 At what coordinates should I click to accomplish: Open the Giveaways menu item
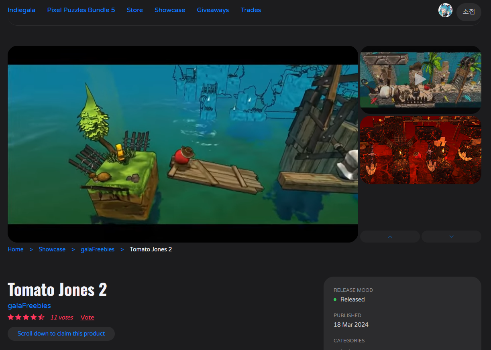(x=213, y=10)
